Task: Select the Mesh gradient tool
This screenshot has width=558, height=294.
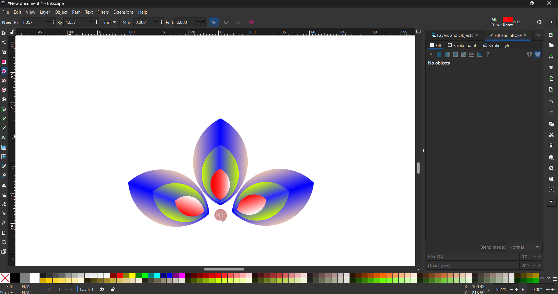Action: pyautogui.click(x=4, y=157)
